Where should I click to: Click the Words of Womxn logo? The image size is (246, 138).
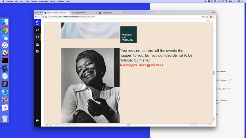click(128, 34)
